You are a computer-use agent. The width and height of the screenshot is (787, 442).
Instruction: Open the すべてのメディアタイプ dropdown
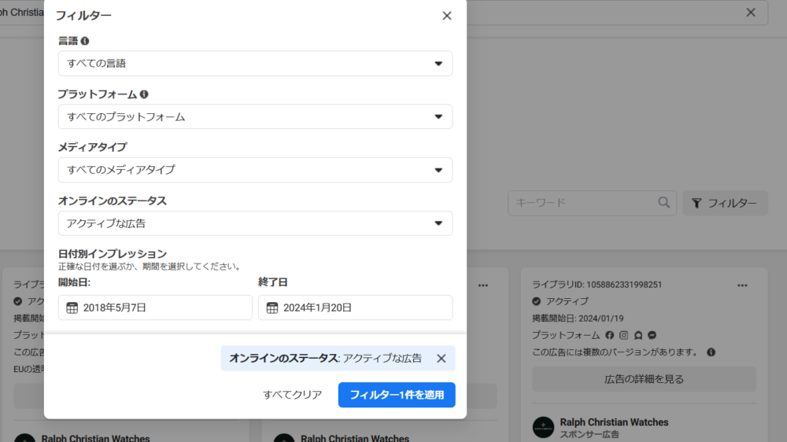[255, 170]
